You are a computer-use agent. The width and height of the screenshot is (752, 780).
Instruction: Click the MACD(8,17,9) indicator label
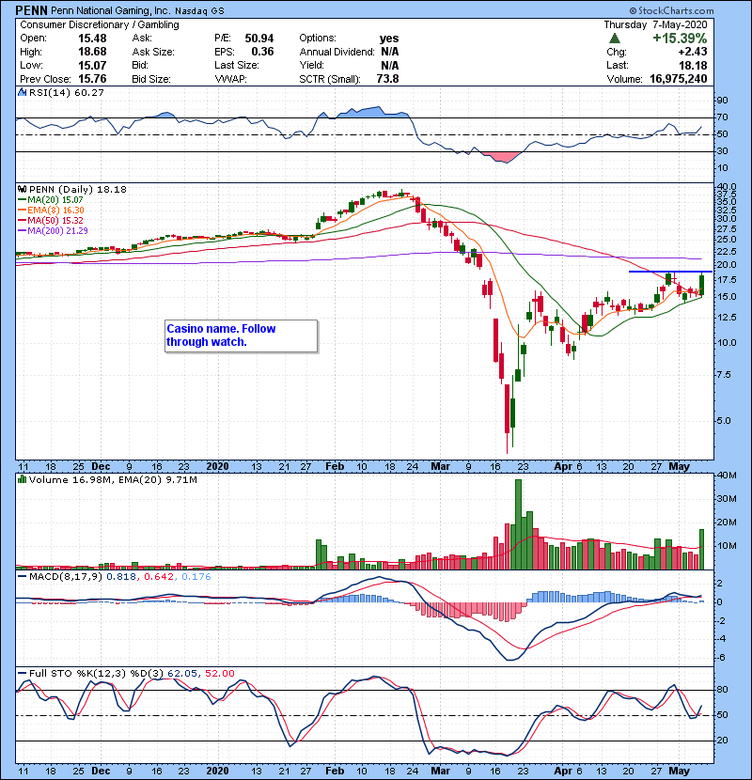(x=66, y=577)
